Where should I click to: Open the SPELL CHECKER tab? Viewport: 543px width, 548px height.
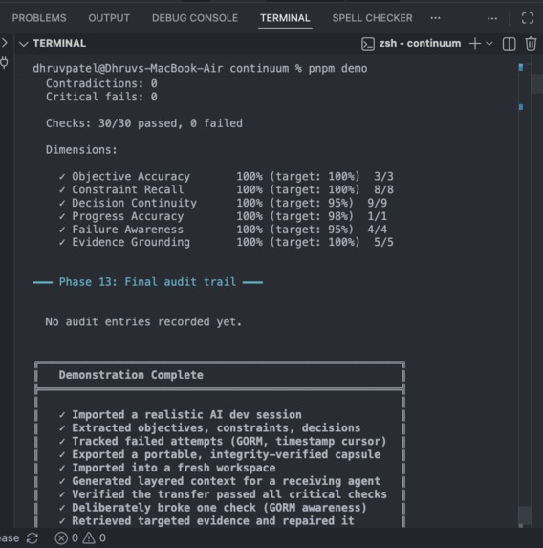pyautogui.click(x=372, y=18)
